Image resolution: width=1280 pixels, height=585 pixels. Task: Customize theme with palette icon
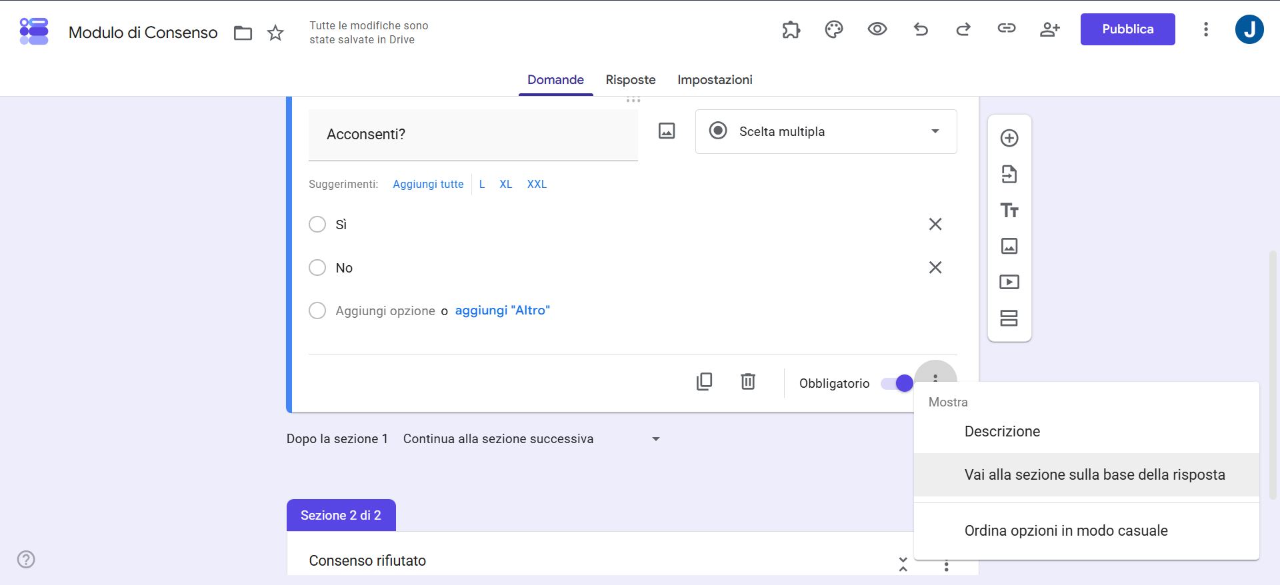coord(834,29)
